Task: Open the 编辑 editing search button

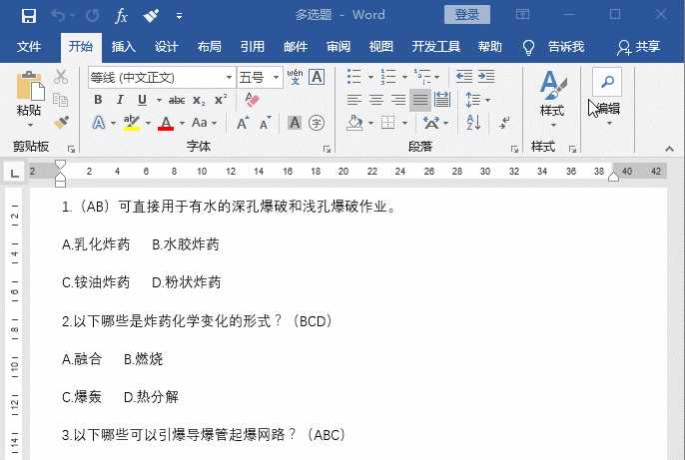Action: [607, 97]
